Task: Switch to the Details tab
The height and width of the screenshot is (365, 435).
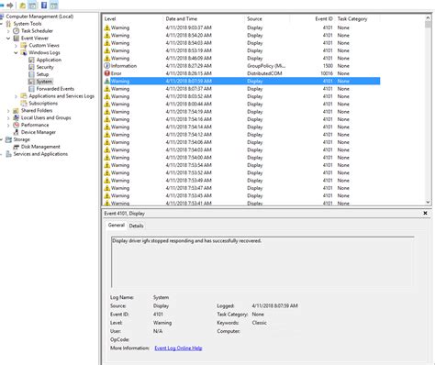Action: (x=136, y=226)
